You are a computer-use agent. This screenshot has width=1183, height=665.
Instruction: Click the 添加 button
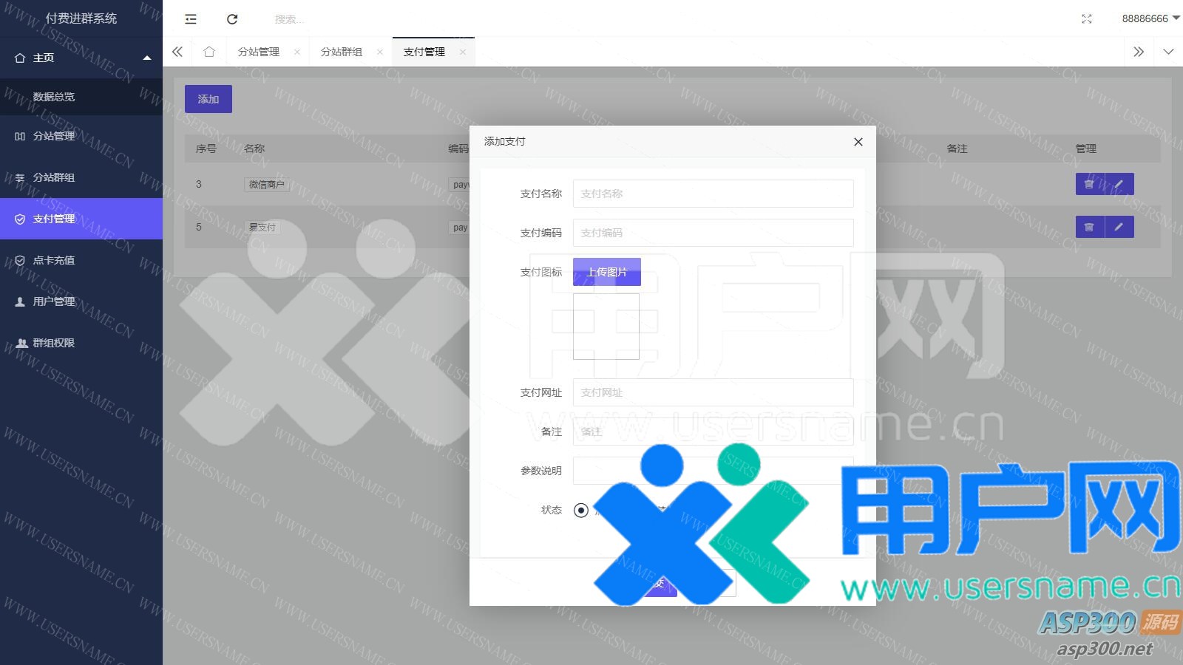click(x=209, y=99)
